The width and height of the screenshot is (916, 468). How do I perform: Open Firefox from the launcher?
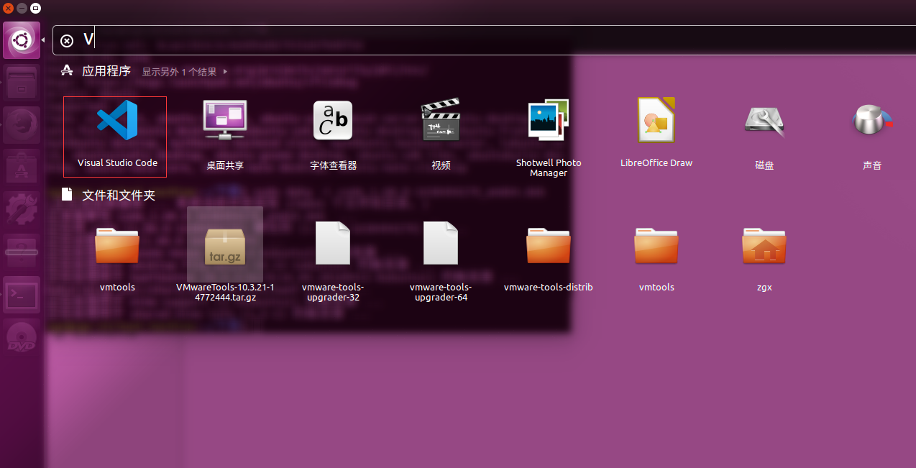point(22,127)
